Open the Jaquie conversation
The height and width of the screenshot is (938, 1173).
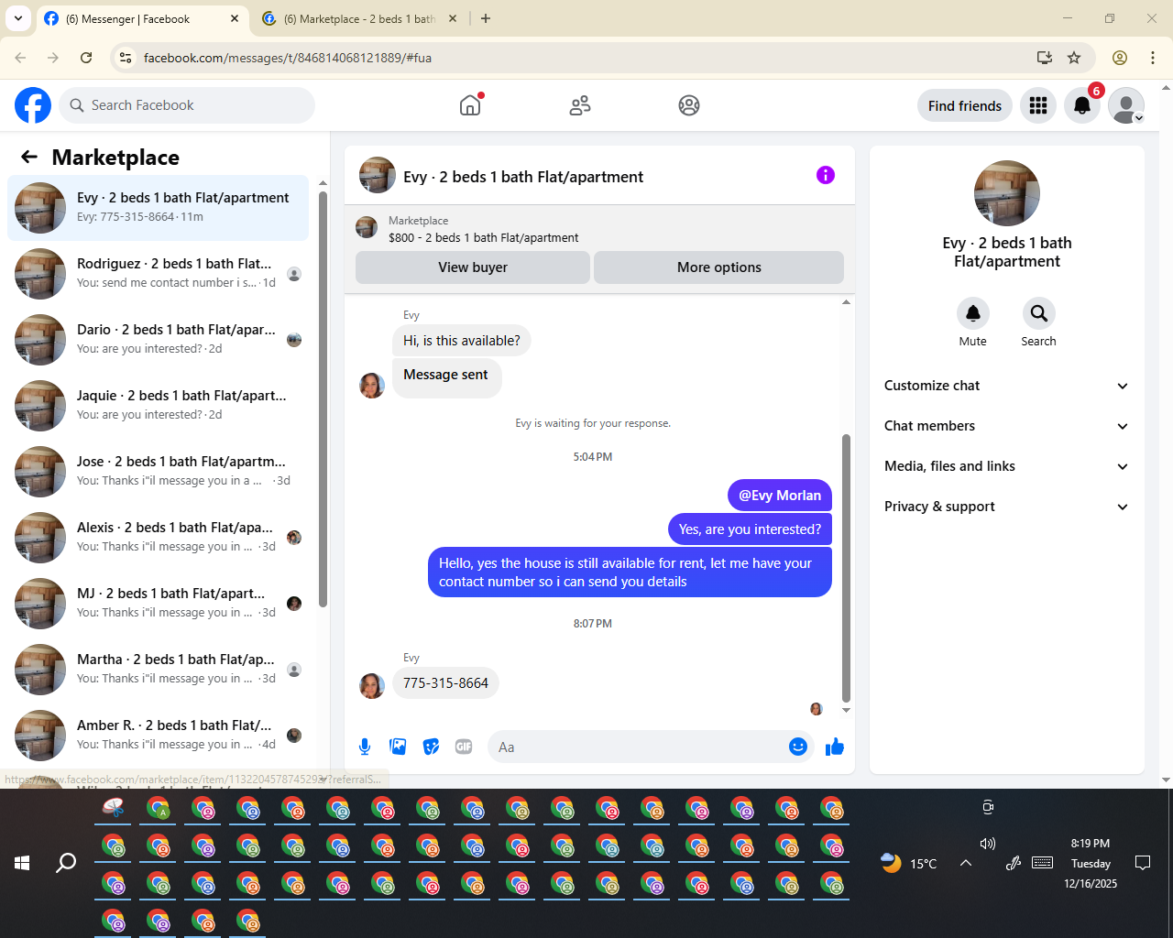(159, 406)
